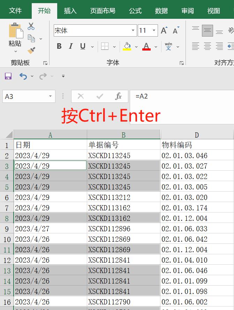Center text horizontally
234x310 pixels.
point(207,46)
